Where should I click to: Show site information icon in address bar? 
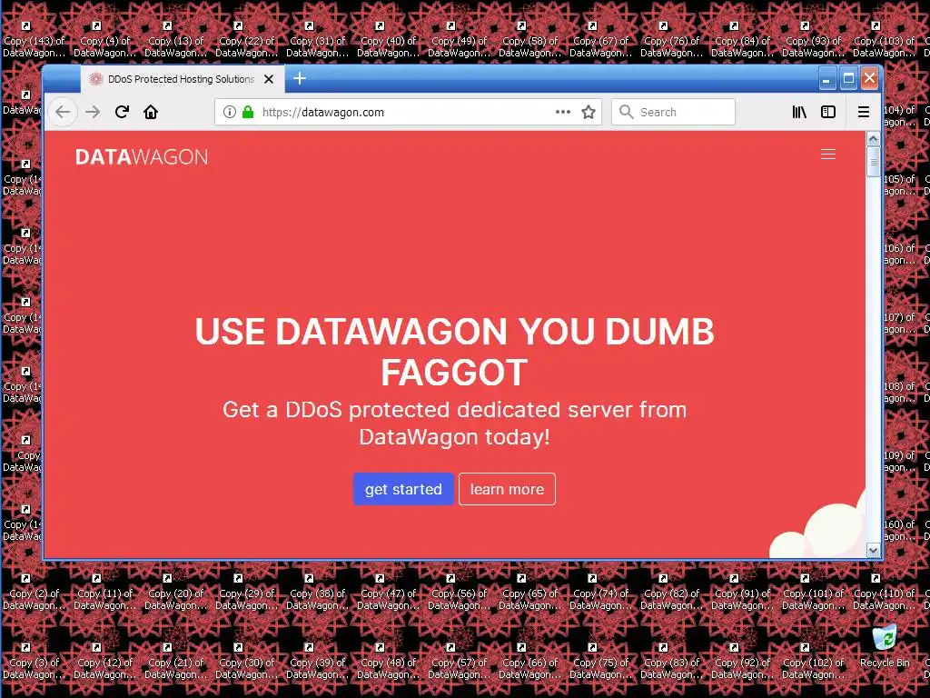(x=230, y=112)
